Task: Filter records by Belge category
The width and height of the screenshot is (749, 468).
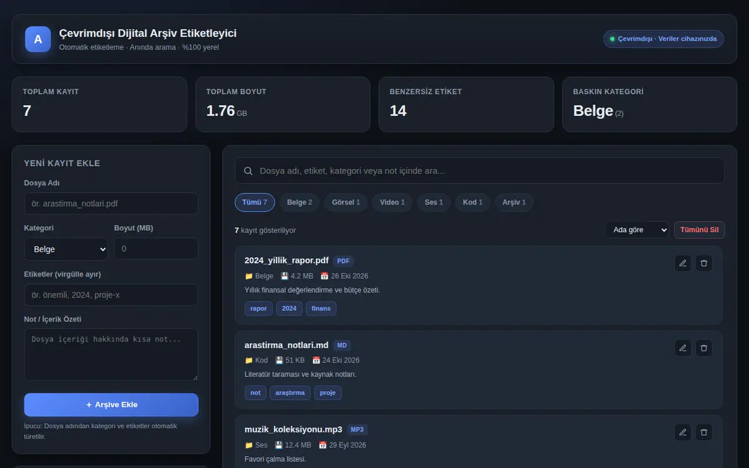Action: [x=300, y=202]
